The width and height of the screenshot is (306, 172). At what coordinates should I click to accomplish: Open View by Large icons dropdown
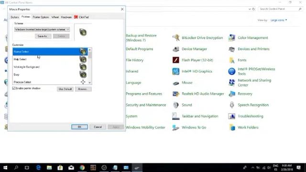279,20
